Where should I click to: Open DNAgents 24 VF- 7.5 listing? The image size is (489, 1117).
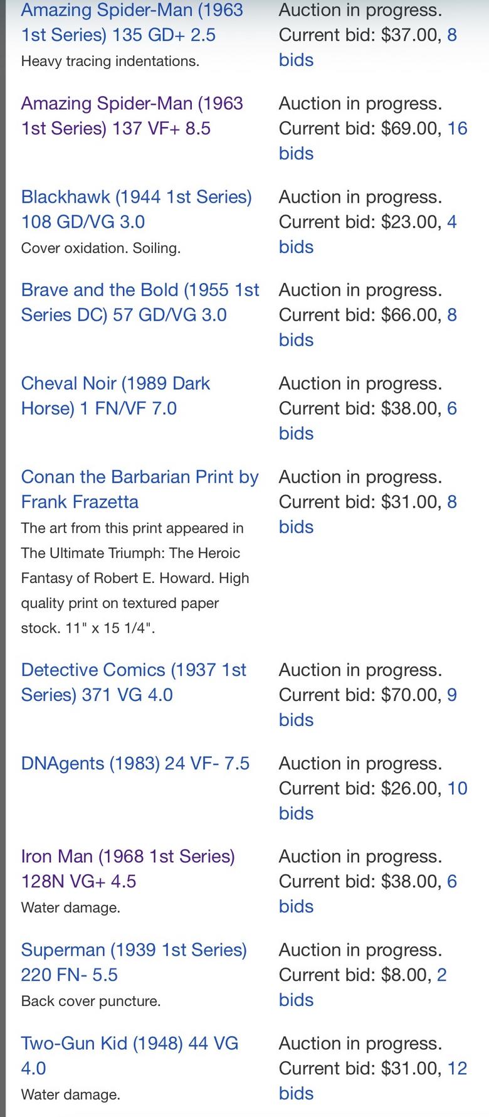(x=135, y=763)
